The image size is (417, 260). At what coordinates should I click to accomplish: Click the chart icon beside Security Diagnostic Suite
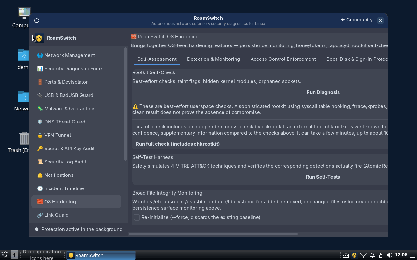point(40,69)
